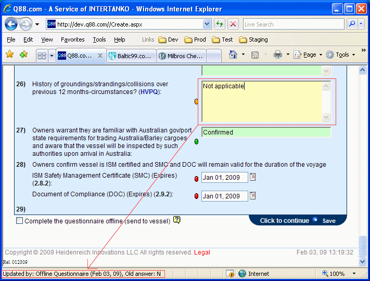Image resolution: width=370 pixels, height=281 pixels.
Task: Click the Add to Favorites icon
Action: tap(23, 55)
